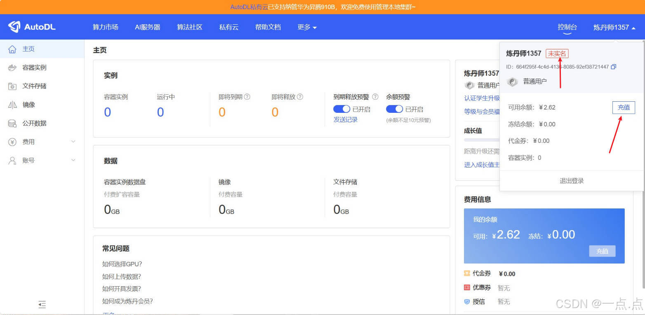Viewport: 645px width, 315px height.
Task: Click the AutoDL logo icon
Action: (x=14, y=27)
